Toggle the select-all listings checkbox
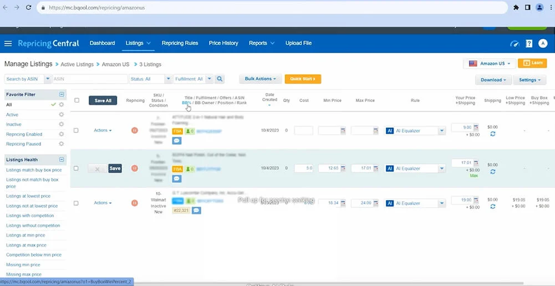The height and width of the screenshot is (286, 555). click(x=77, y=100)
